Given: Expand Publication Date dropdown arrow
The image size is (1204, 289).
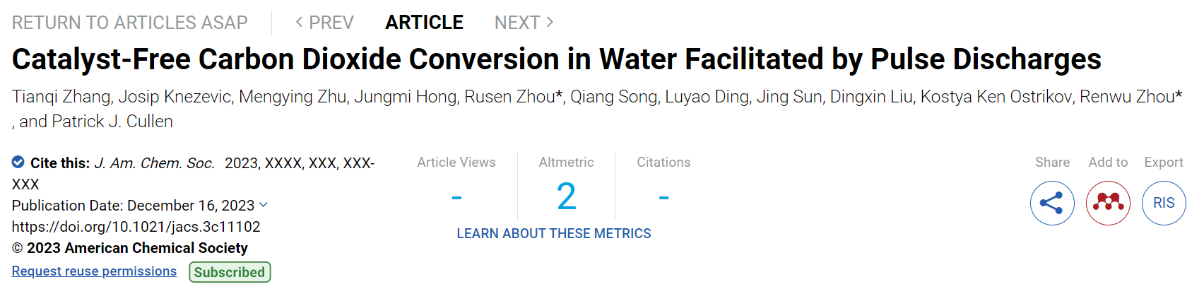Looking at the screenshot, I should pyautogui.click(x=264, y=205).
